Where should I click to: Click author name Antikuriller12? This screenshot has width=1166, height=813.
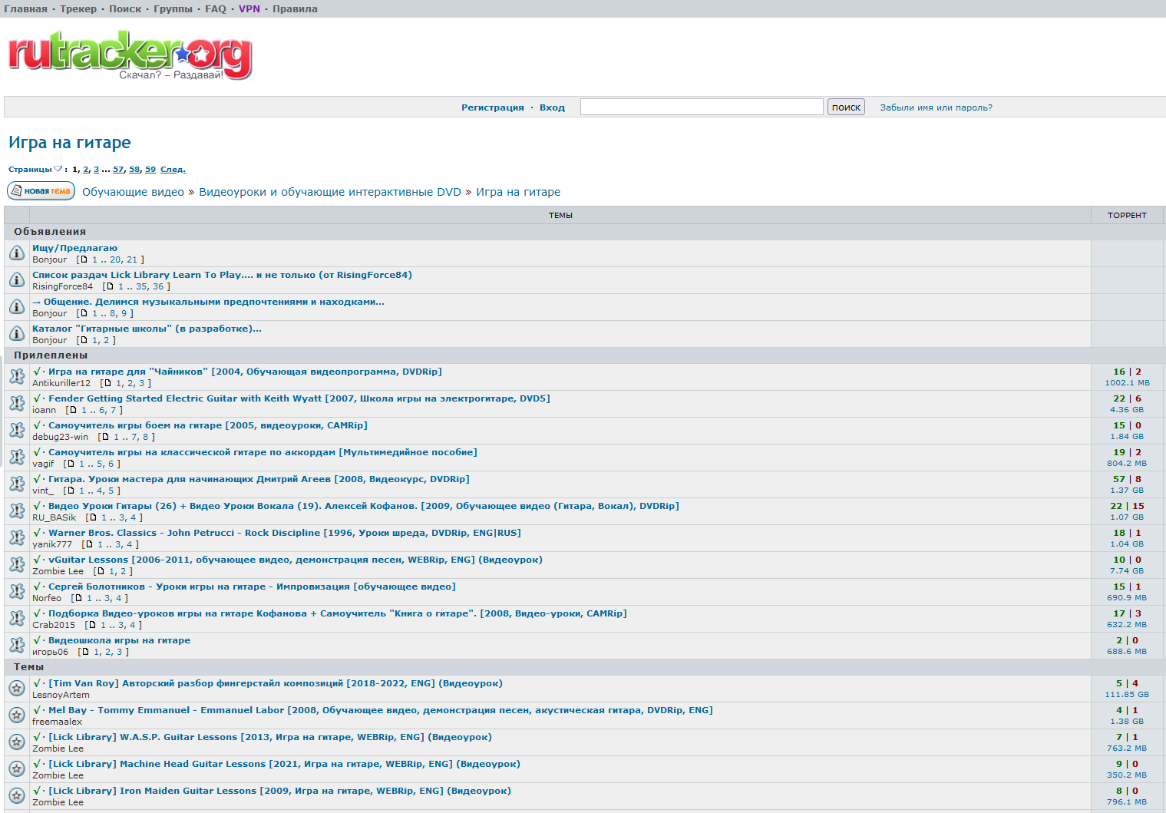[61, 383]
